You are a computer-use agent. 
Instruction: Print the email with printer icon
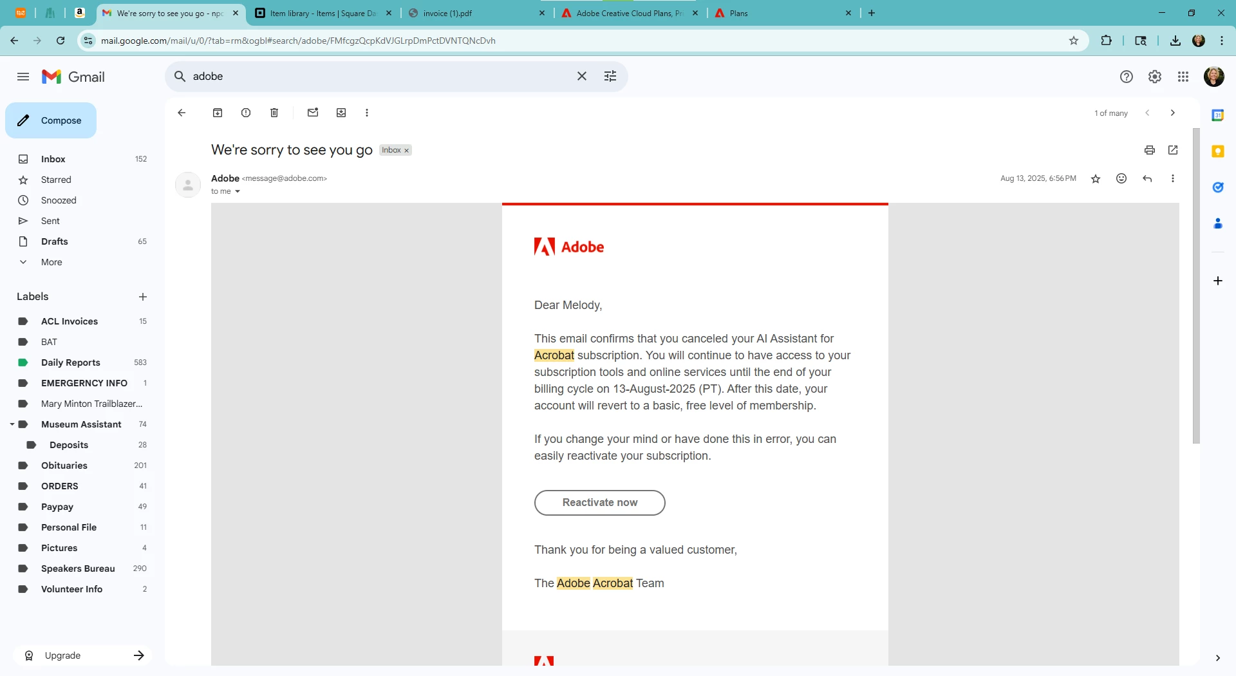(x=1150, y=150)
